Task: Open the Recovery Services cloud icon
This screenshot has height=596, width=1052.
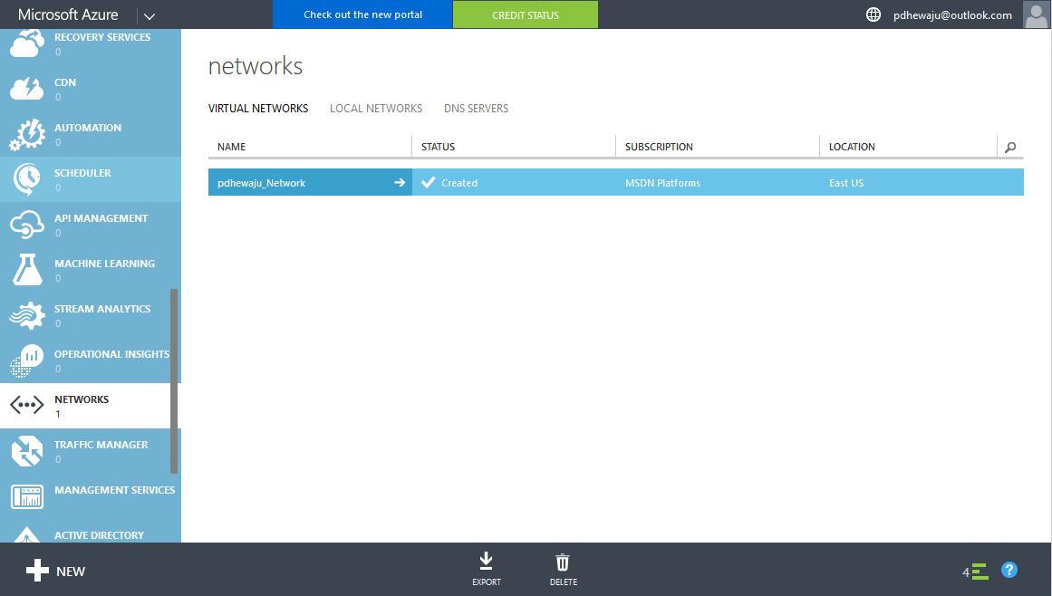Action: click(27, 44)
